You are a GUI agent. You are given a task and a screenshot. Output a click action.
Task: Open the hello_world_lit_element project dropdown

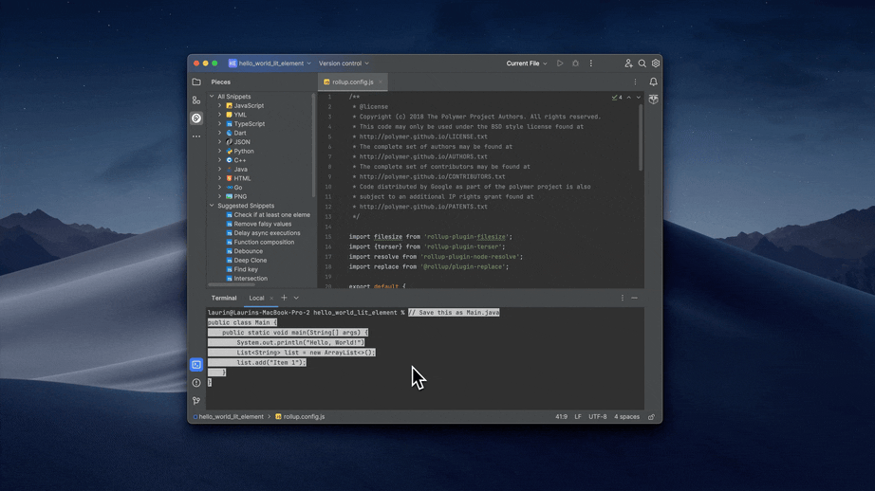270,64
